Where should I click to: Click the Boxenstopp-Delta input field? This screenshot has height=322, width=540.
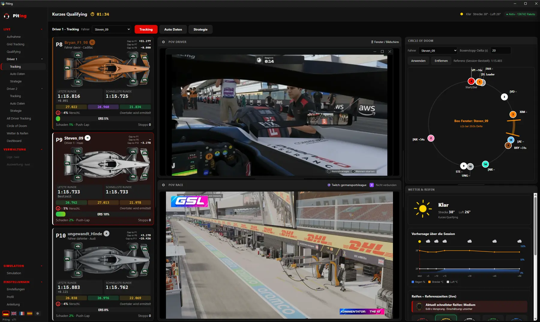pos(500,51)
